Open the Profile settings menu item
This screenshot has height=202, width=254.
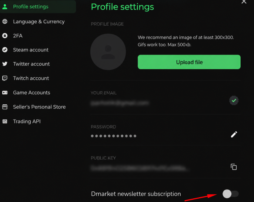tap(38, 7)
